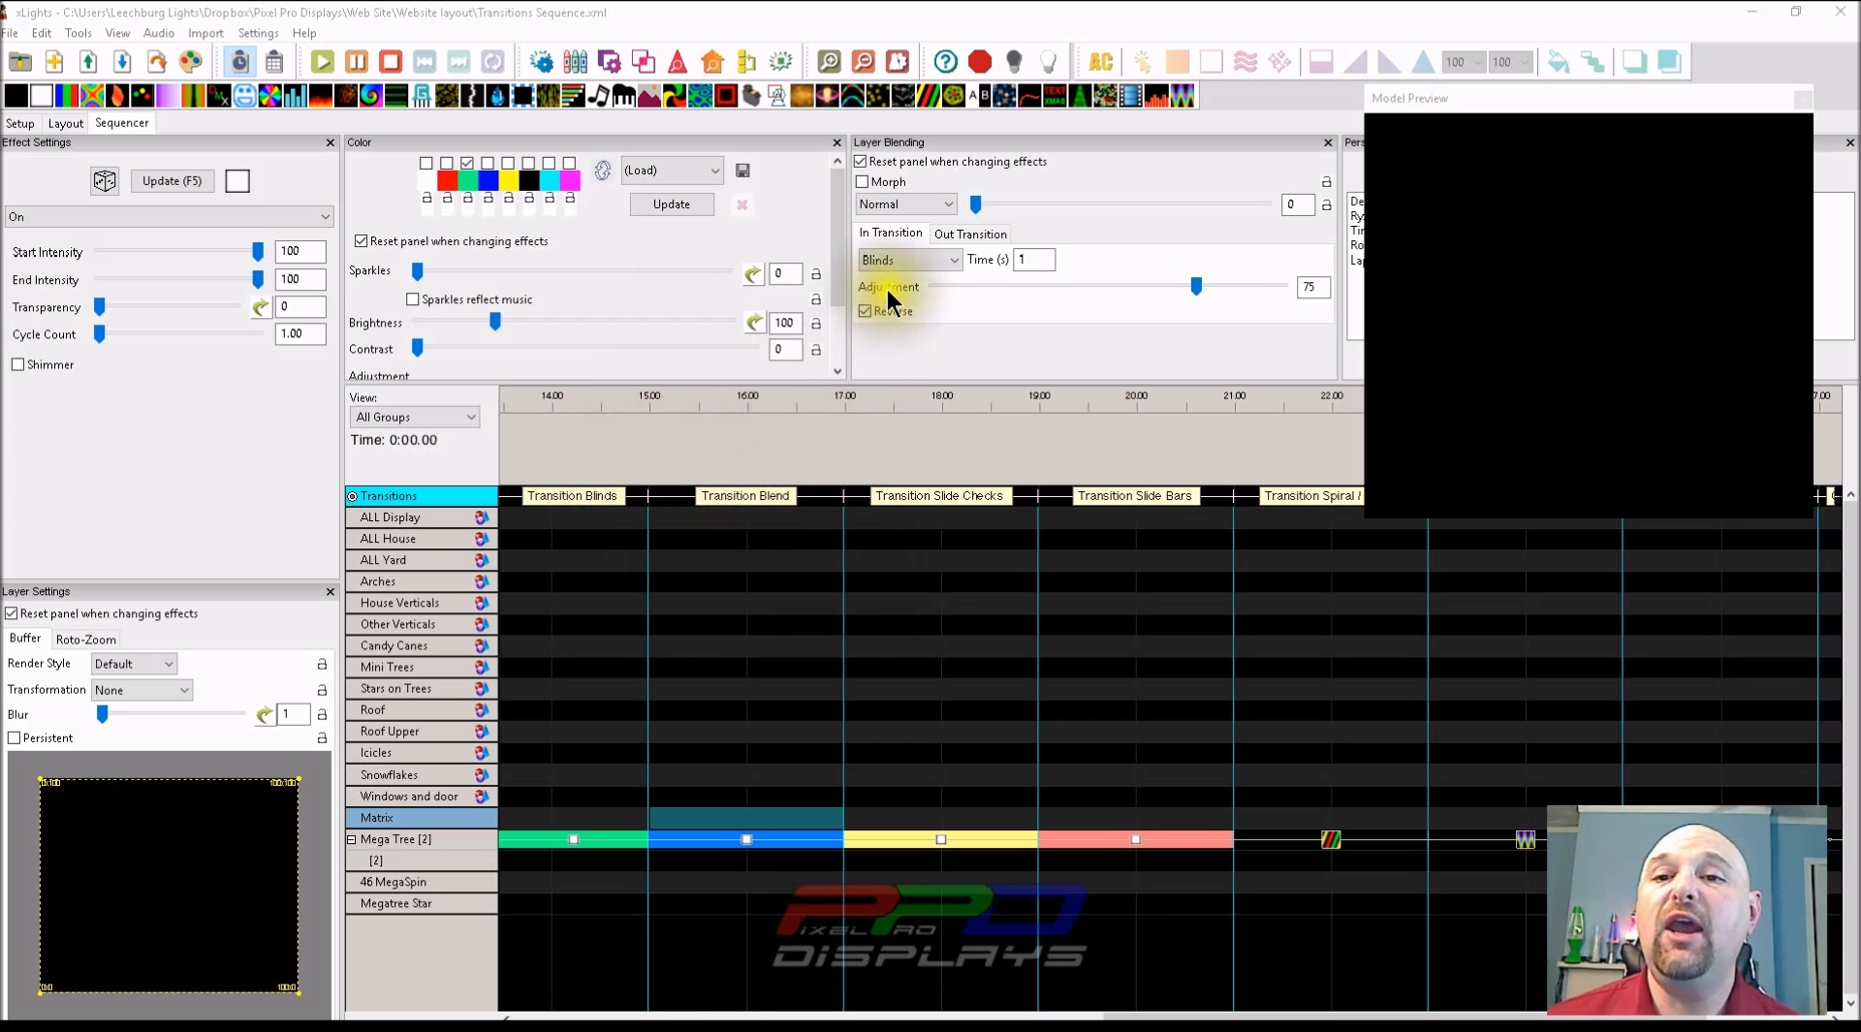Open the Render Style Default dropdown
The width and height of the screenshot is (1861, 1032).
[134, 665]
